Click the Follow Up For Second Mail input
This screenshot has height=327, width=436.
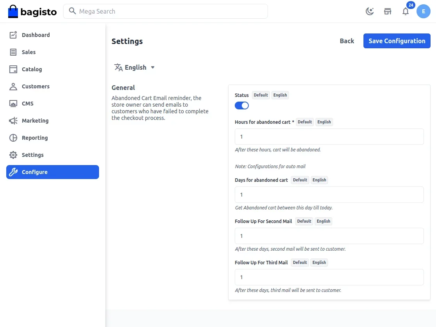coord(329,236)
